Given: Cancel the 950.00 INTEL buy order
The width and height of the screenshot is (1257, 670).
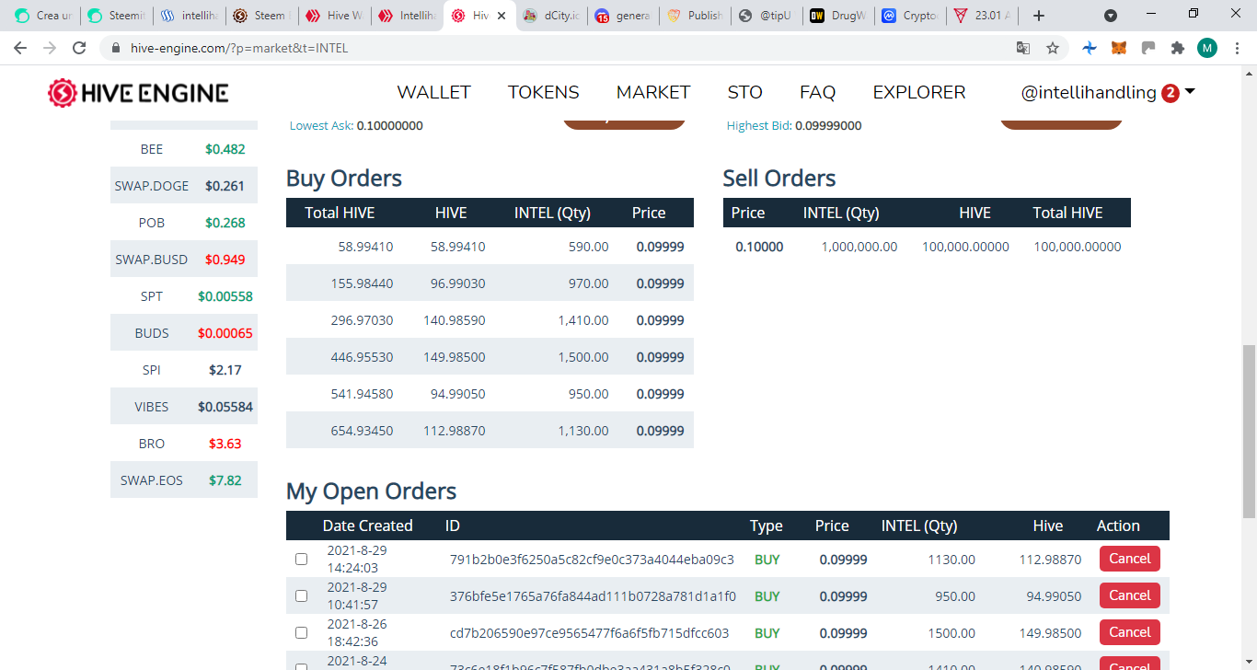Looking at the screenshot, I should [1130, 595].
